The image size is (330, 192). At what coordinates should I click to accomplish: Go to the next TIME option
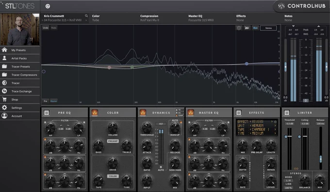coord(275,133)
